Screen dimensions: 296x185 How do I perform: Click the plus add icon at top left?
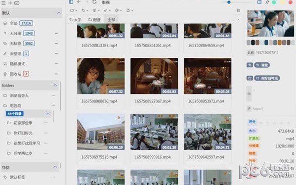coord(10,3)
